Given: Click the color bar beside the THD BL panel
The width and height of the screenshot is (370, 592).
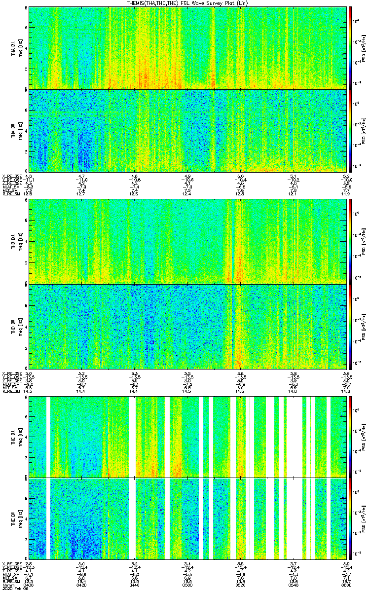Looking at the screenshot, I should tap(350, 241).
